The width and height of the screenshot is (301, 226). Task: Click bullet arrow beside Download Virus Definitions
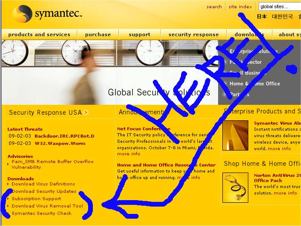coord(8,184)
